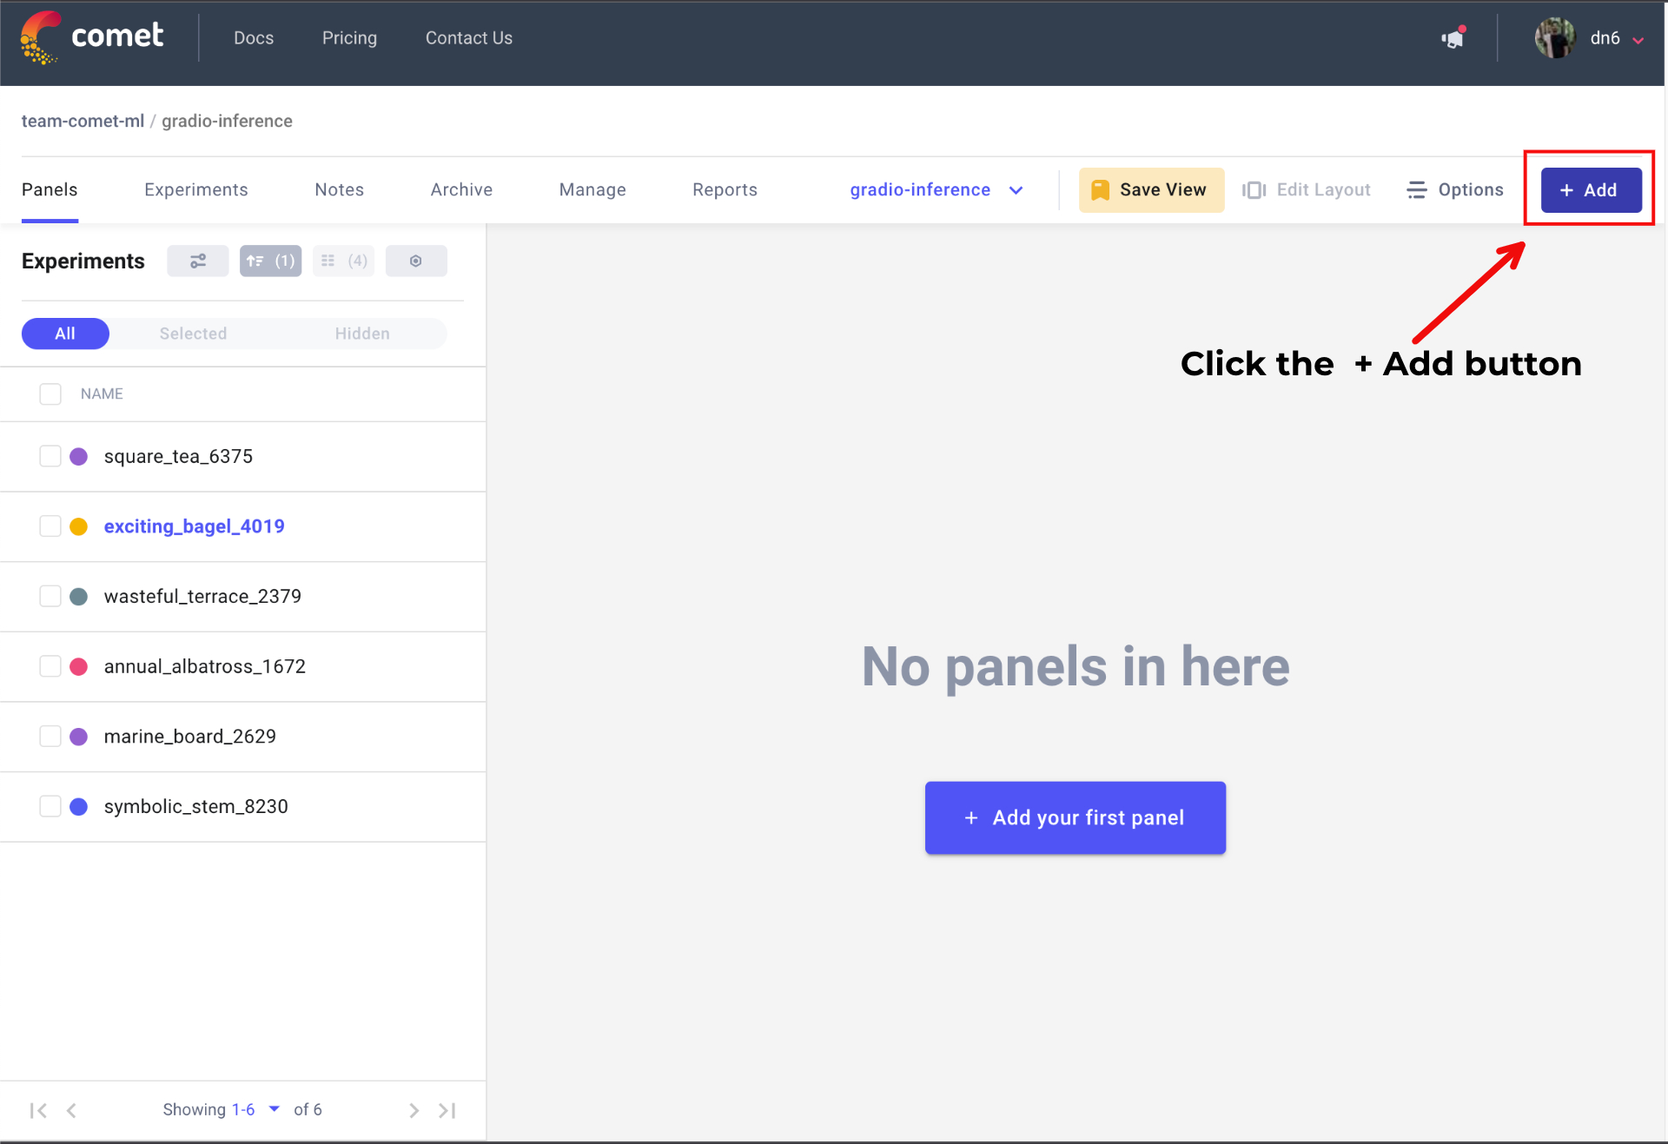The width and height of the screenshot is (1668, 1144).
Task: Click the Save View button label
Action: (x=1163, y=190)
